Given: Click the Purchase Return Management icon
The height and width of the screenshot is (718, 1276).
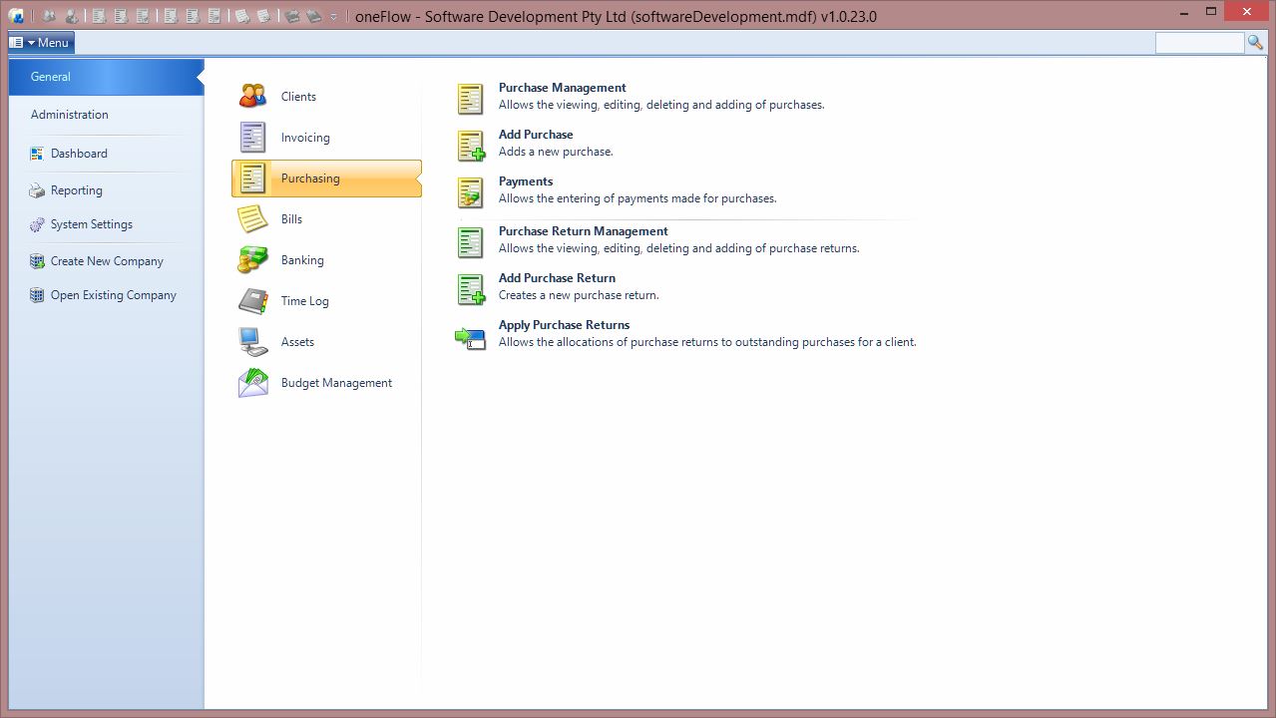Looking at the screenshot, I should tap(470, 241).
